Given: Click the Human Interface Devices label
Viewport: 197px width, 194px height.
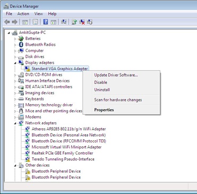Looking at the screenshot, I should click(47, 81).
